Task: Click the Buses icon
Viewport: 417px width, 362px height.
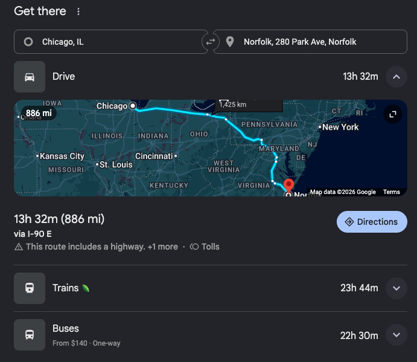Action: 30,335
